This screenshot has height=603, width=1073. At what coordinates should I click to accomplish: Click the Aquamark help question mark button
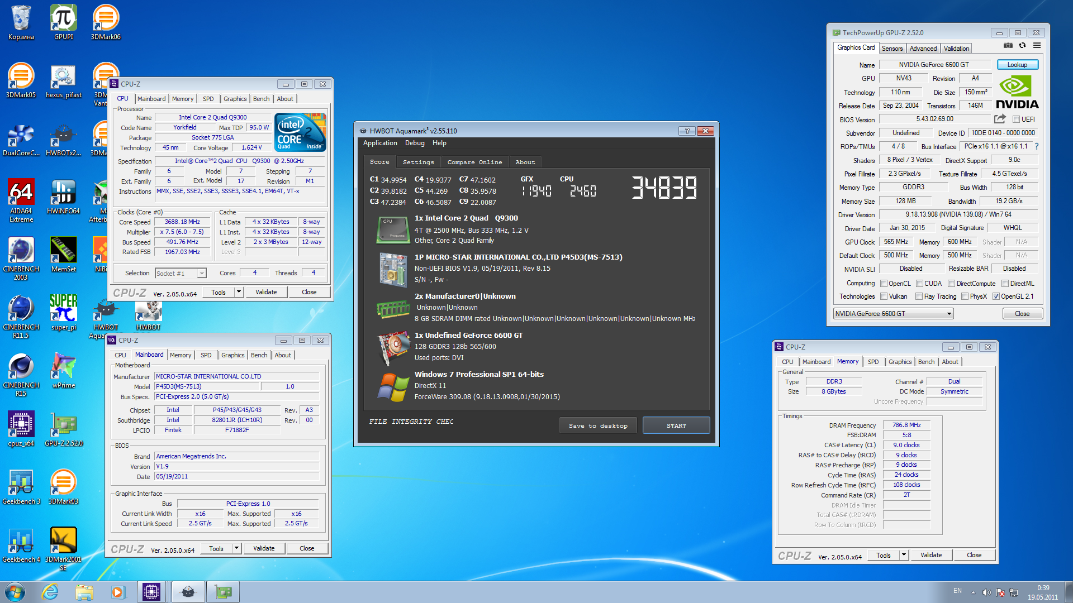(x=687, y=131)
